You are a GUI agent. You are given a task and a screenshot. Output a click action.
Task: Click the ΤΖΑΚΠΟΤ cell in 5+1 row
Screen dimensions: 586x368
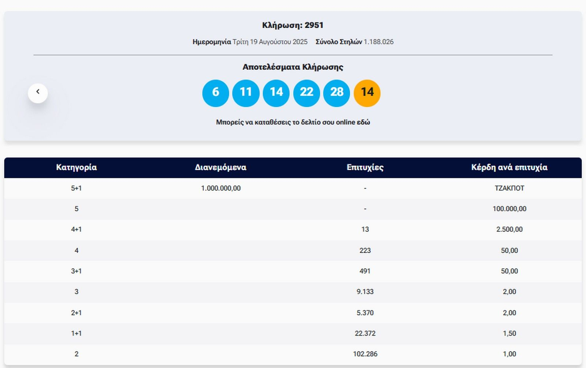coord(509,188)
